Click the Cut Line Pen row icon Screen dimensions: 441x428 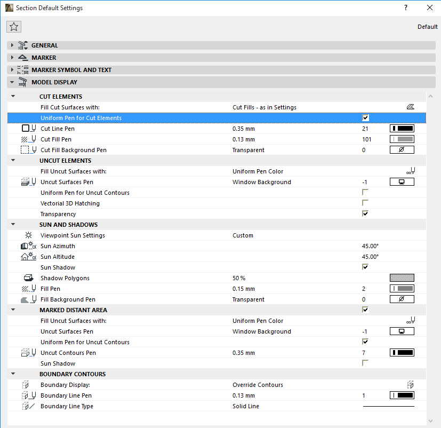pos(29,128)
